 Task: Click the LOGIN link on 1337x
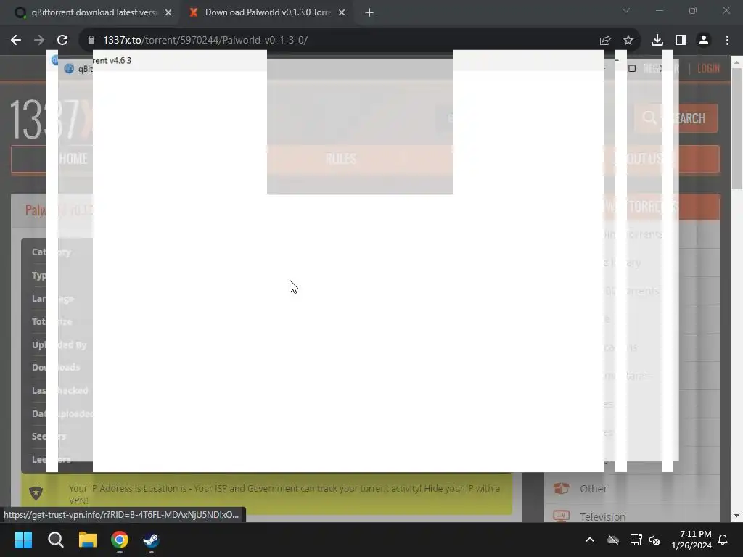pyautogui.click(x=708, y=68)
